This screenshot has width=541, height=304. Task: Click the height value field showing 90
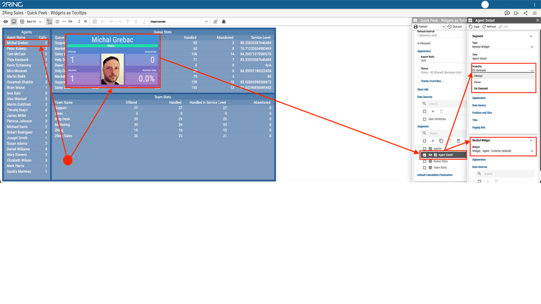(85, 22)
